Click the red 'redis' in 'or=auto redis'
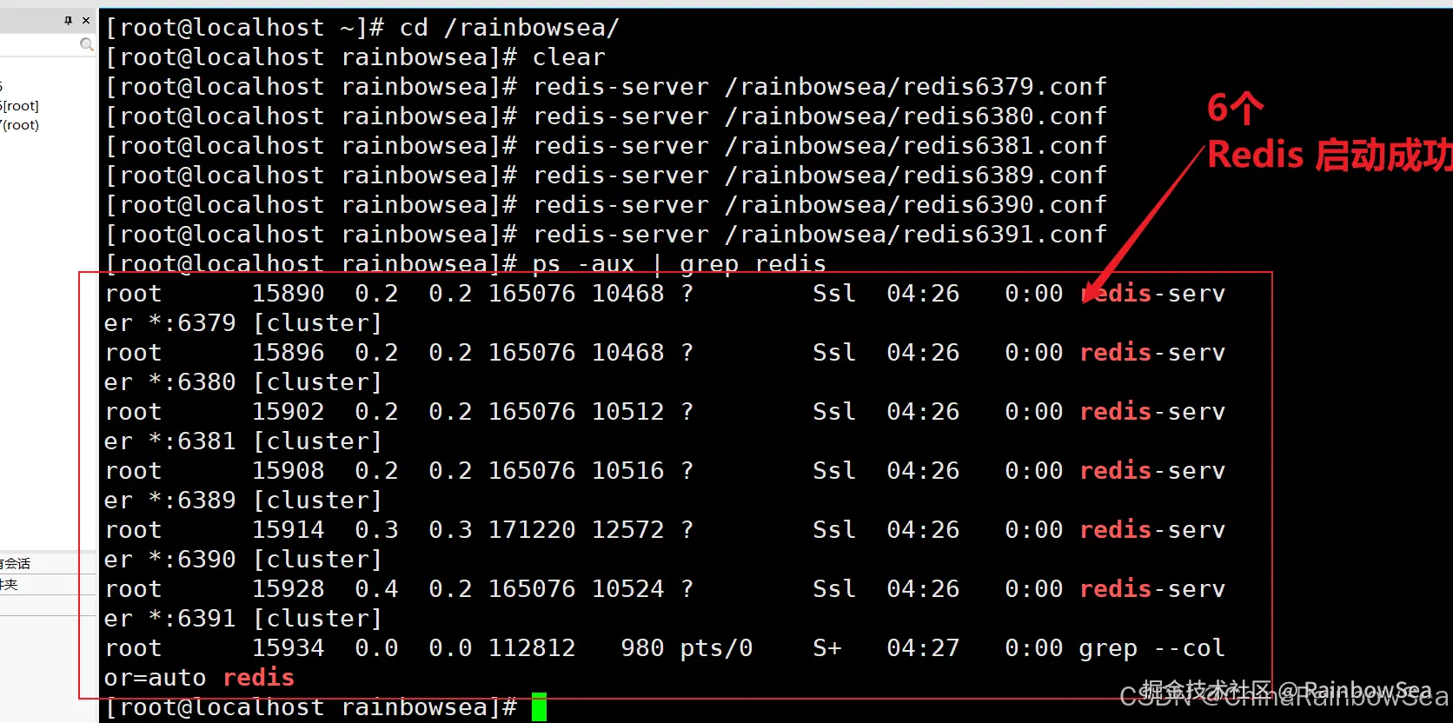Image resolution: width=1453 pixels, height=723 pixels. pyautogui.click(x=258, y=677)
